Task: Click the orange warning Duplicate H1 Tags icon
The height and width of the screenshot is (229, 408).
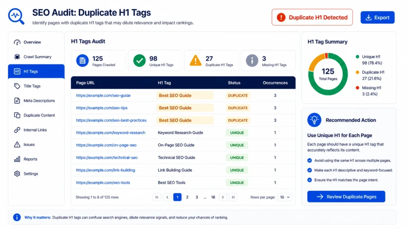Action: 195,60
